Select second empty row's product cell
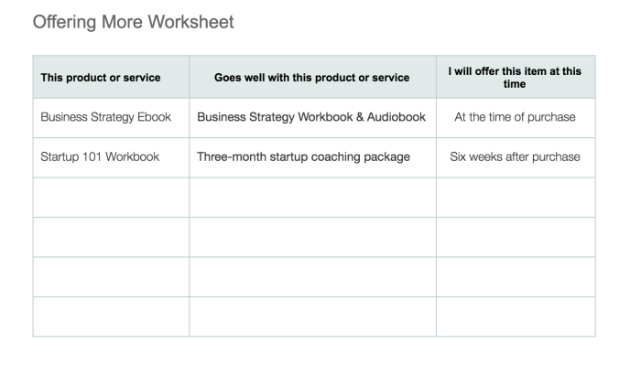 [x=111, y=237]
